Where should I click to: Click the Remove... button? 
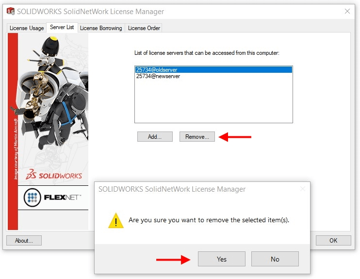197,137
